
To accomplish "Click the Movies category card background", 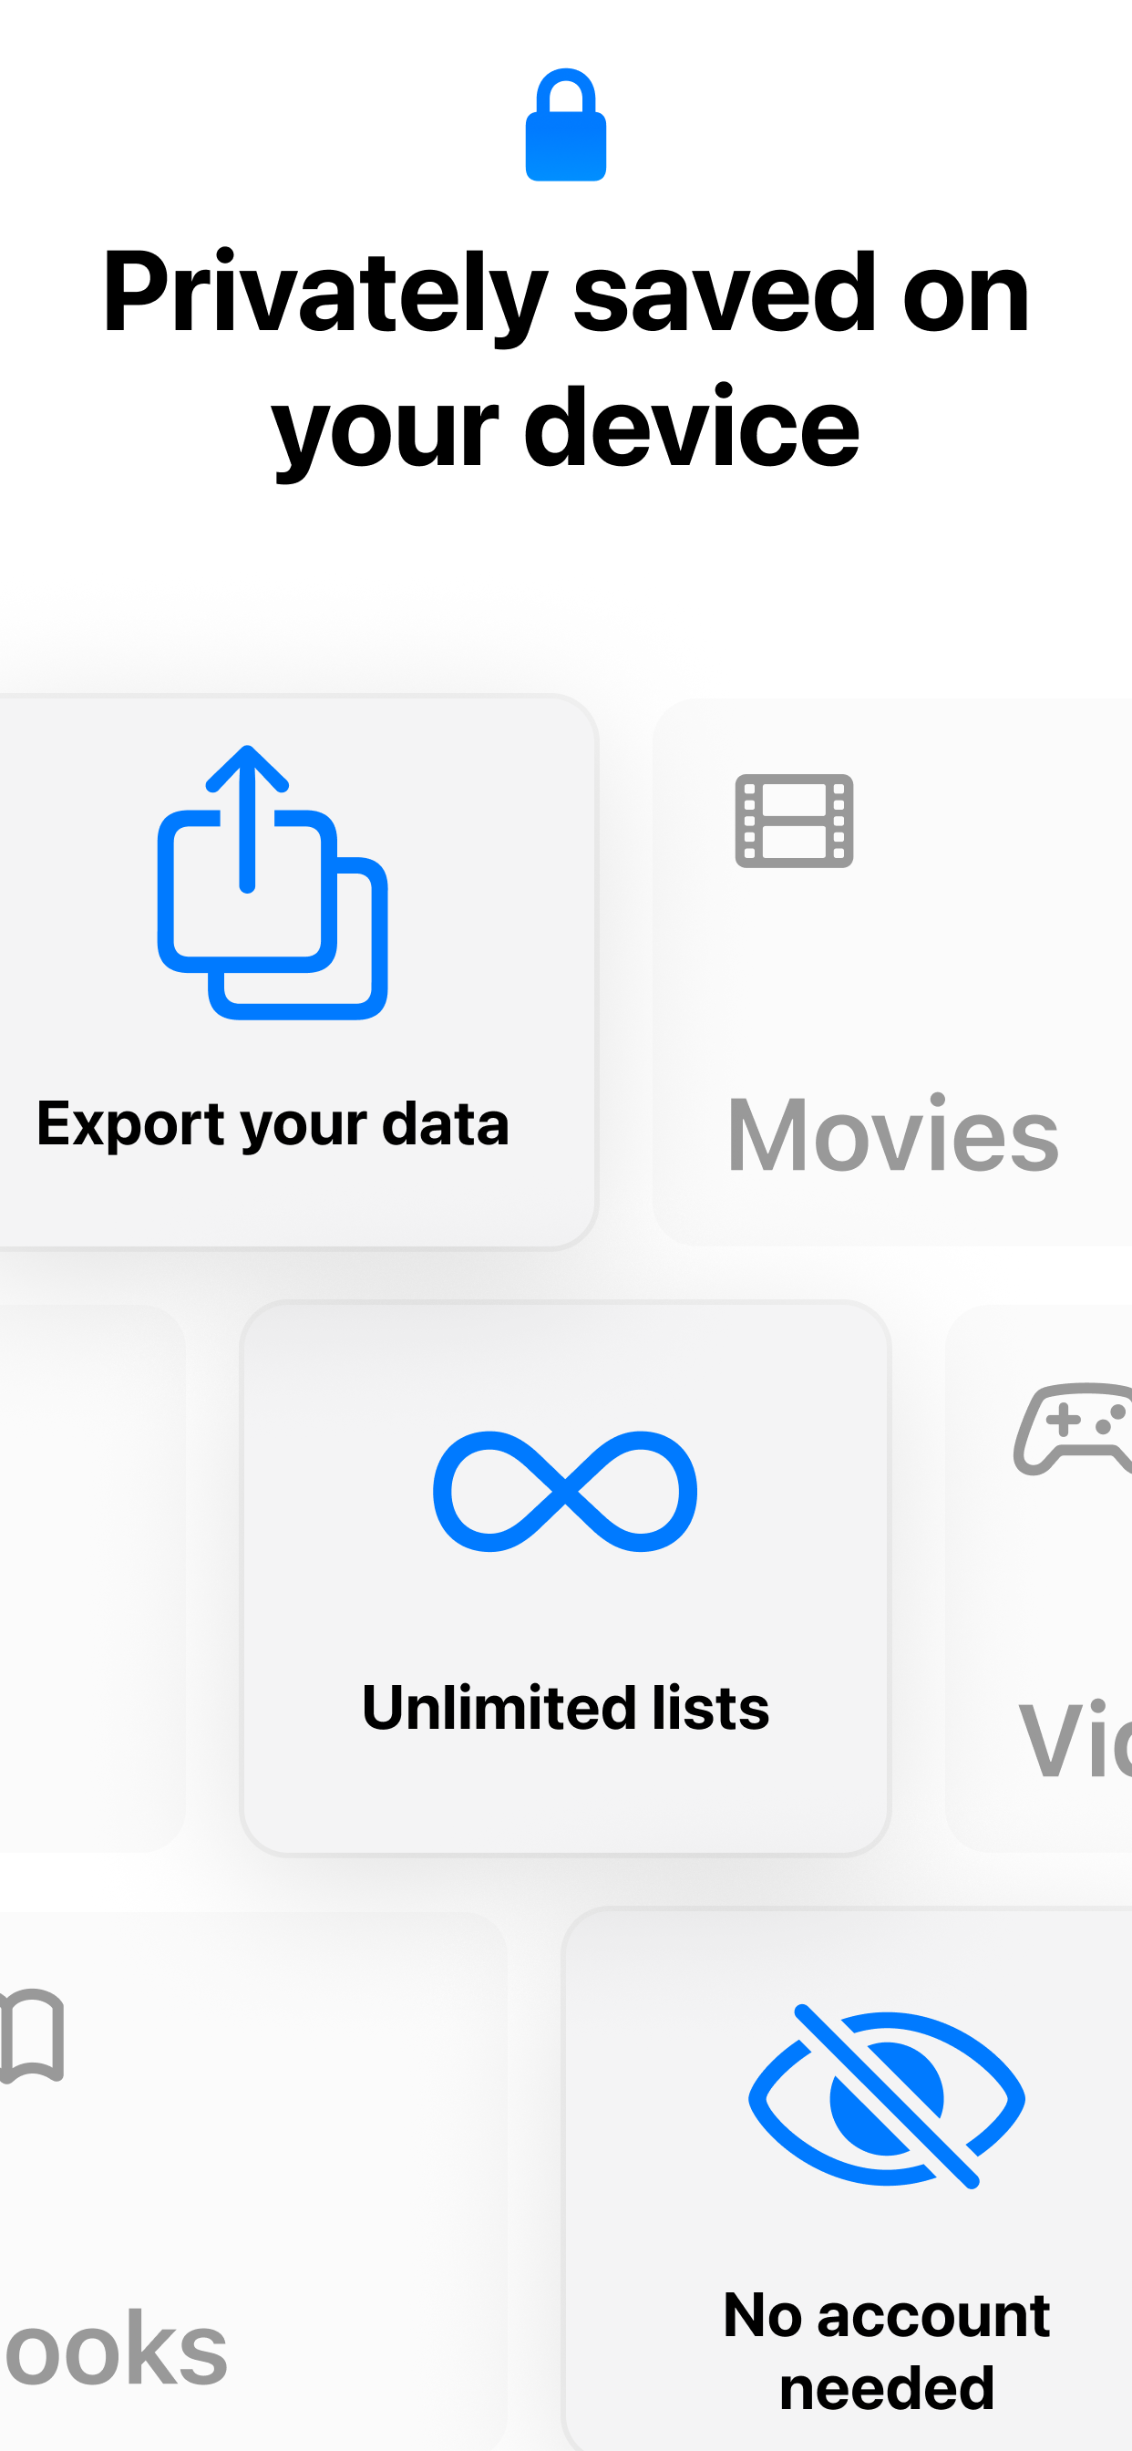I will click(892, 971).
